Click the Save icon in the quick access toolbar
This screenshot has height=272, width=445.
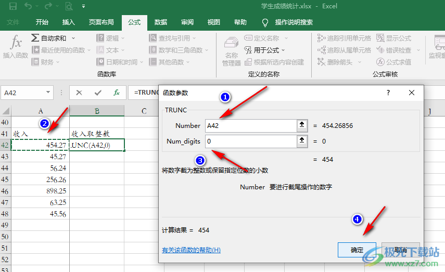point(13,6)
